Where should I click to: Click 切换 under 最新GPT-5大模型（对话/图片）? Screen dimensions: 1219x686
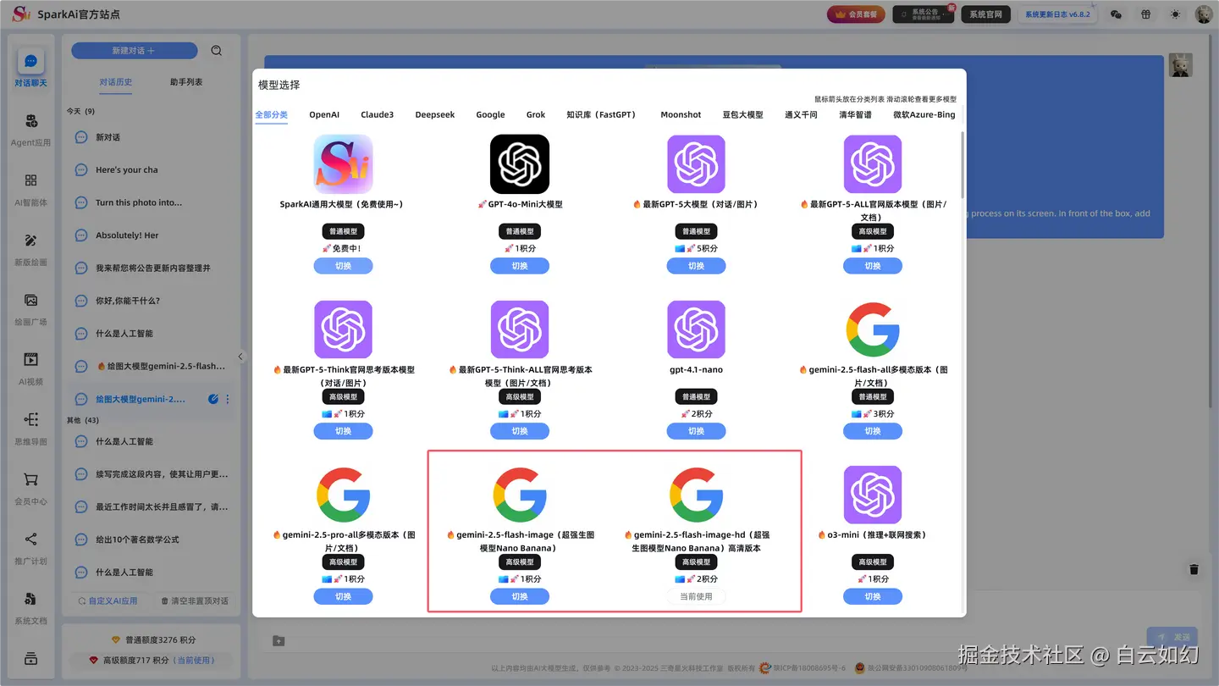696,266
